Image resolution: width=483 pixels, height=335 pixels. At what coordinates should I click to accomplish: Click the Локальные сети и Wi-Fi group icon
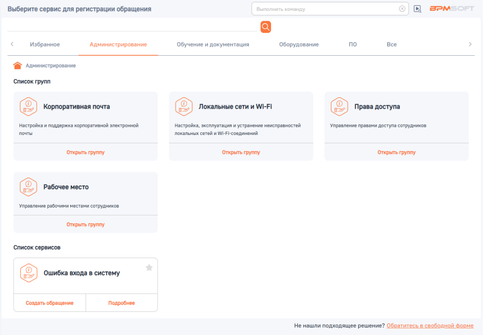[183, 107]
